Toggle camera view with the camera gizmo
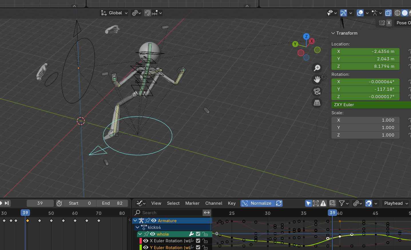Viewport: 411px width, 250px height. pos(317,91)
